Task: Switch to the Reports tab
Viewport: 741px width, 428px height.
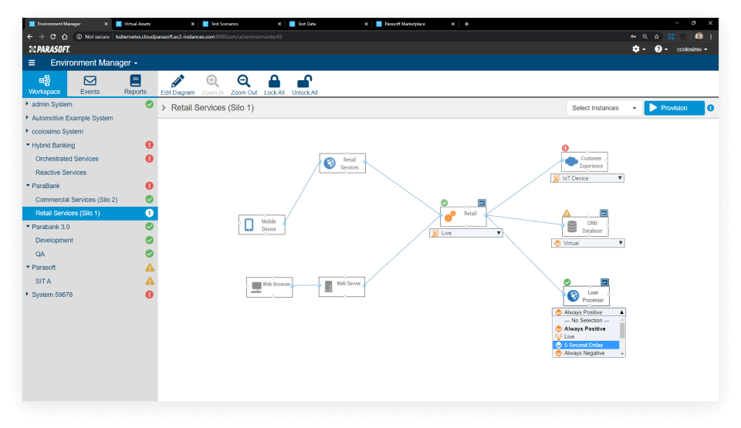Action: point(135,84)
